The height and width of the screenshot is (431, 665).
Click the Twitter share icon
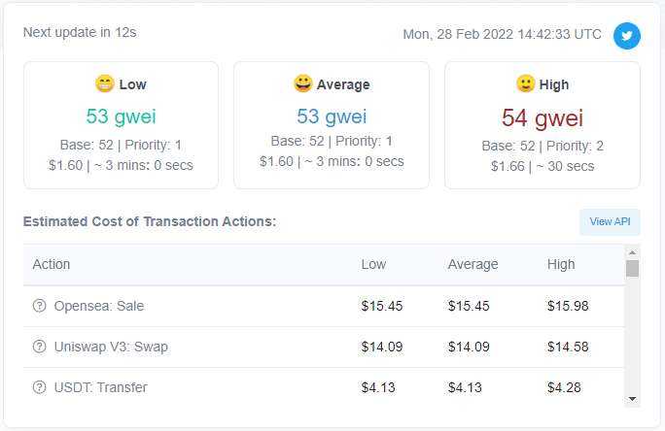[x=627, y=36]
